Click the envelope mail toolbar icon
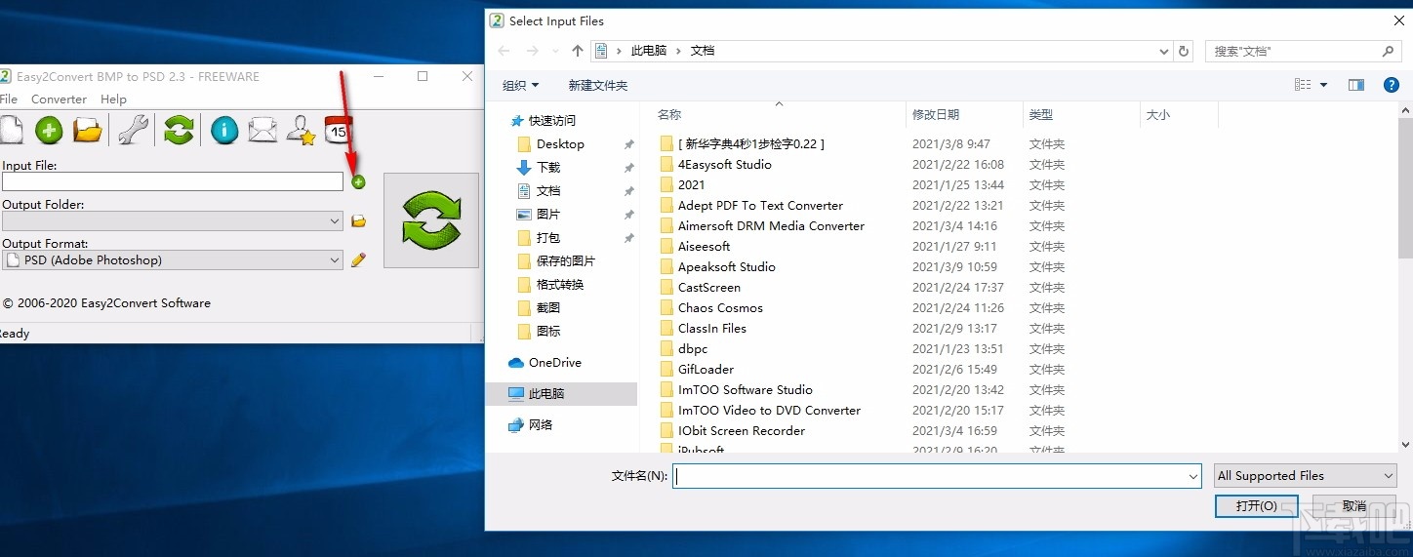 pos(262,129)
